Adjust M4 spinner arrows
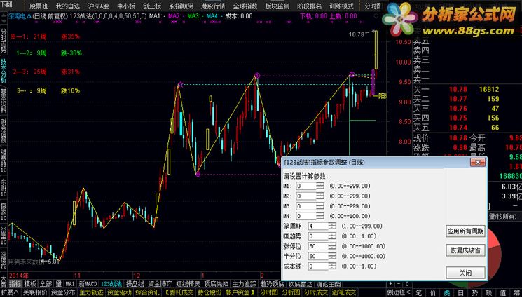Viewport: 522px width, 298px height. coord(320,216)
